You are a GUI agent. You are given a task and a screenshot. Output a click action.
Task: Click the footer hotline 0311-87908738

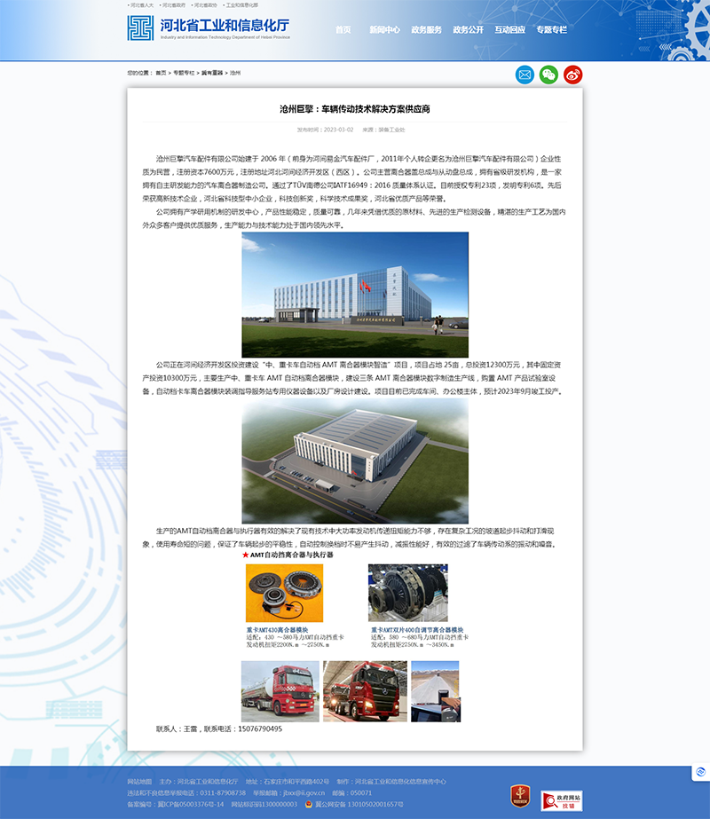223,793
